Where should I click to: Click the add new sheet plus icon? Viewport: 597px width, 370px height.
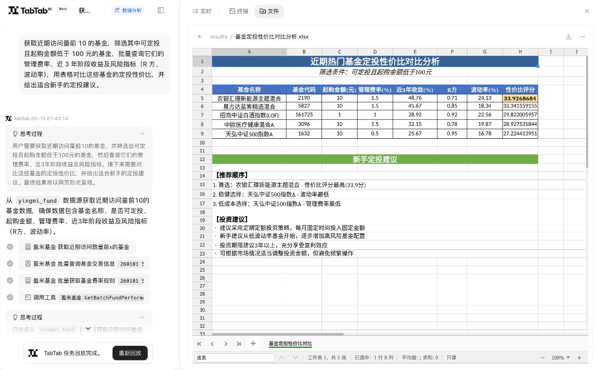[253, 343]
